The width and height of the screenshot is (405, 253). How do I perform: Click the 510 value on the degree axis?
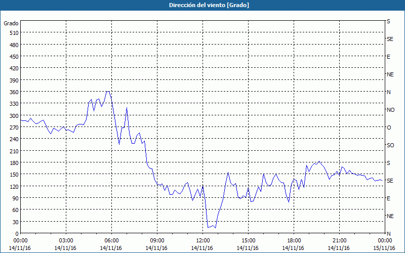(14, 33)
